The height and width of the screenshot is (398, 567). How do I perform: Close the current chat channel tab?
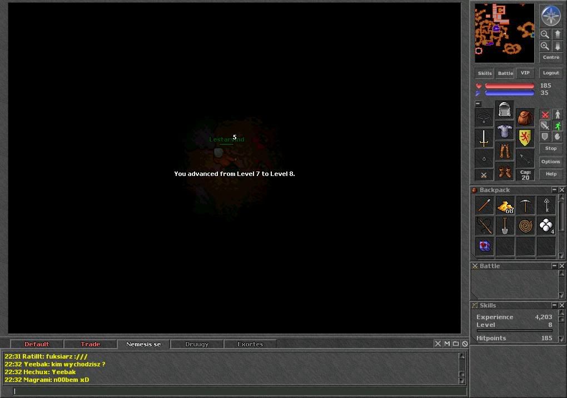438,344
